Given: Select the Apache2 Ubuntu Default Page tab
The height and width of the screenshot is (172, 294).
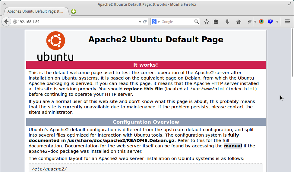Looking at the screenshot, I should pos(35,11).
